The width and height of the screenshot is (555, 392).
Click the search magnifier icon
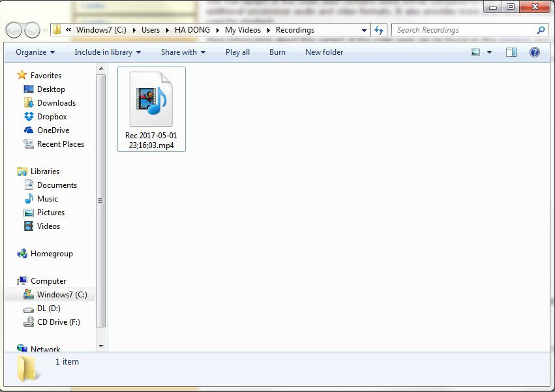pos(541,30)
